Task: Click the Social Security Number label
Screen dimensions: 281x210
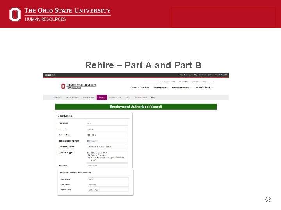Action: 69,141
